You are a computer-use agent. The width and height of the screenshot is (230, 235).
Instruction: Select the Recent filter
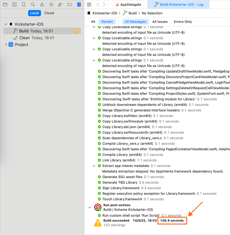click(x=107, y=22)
